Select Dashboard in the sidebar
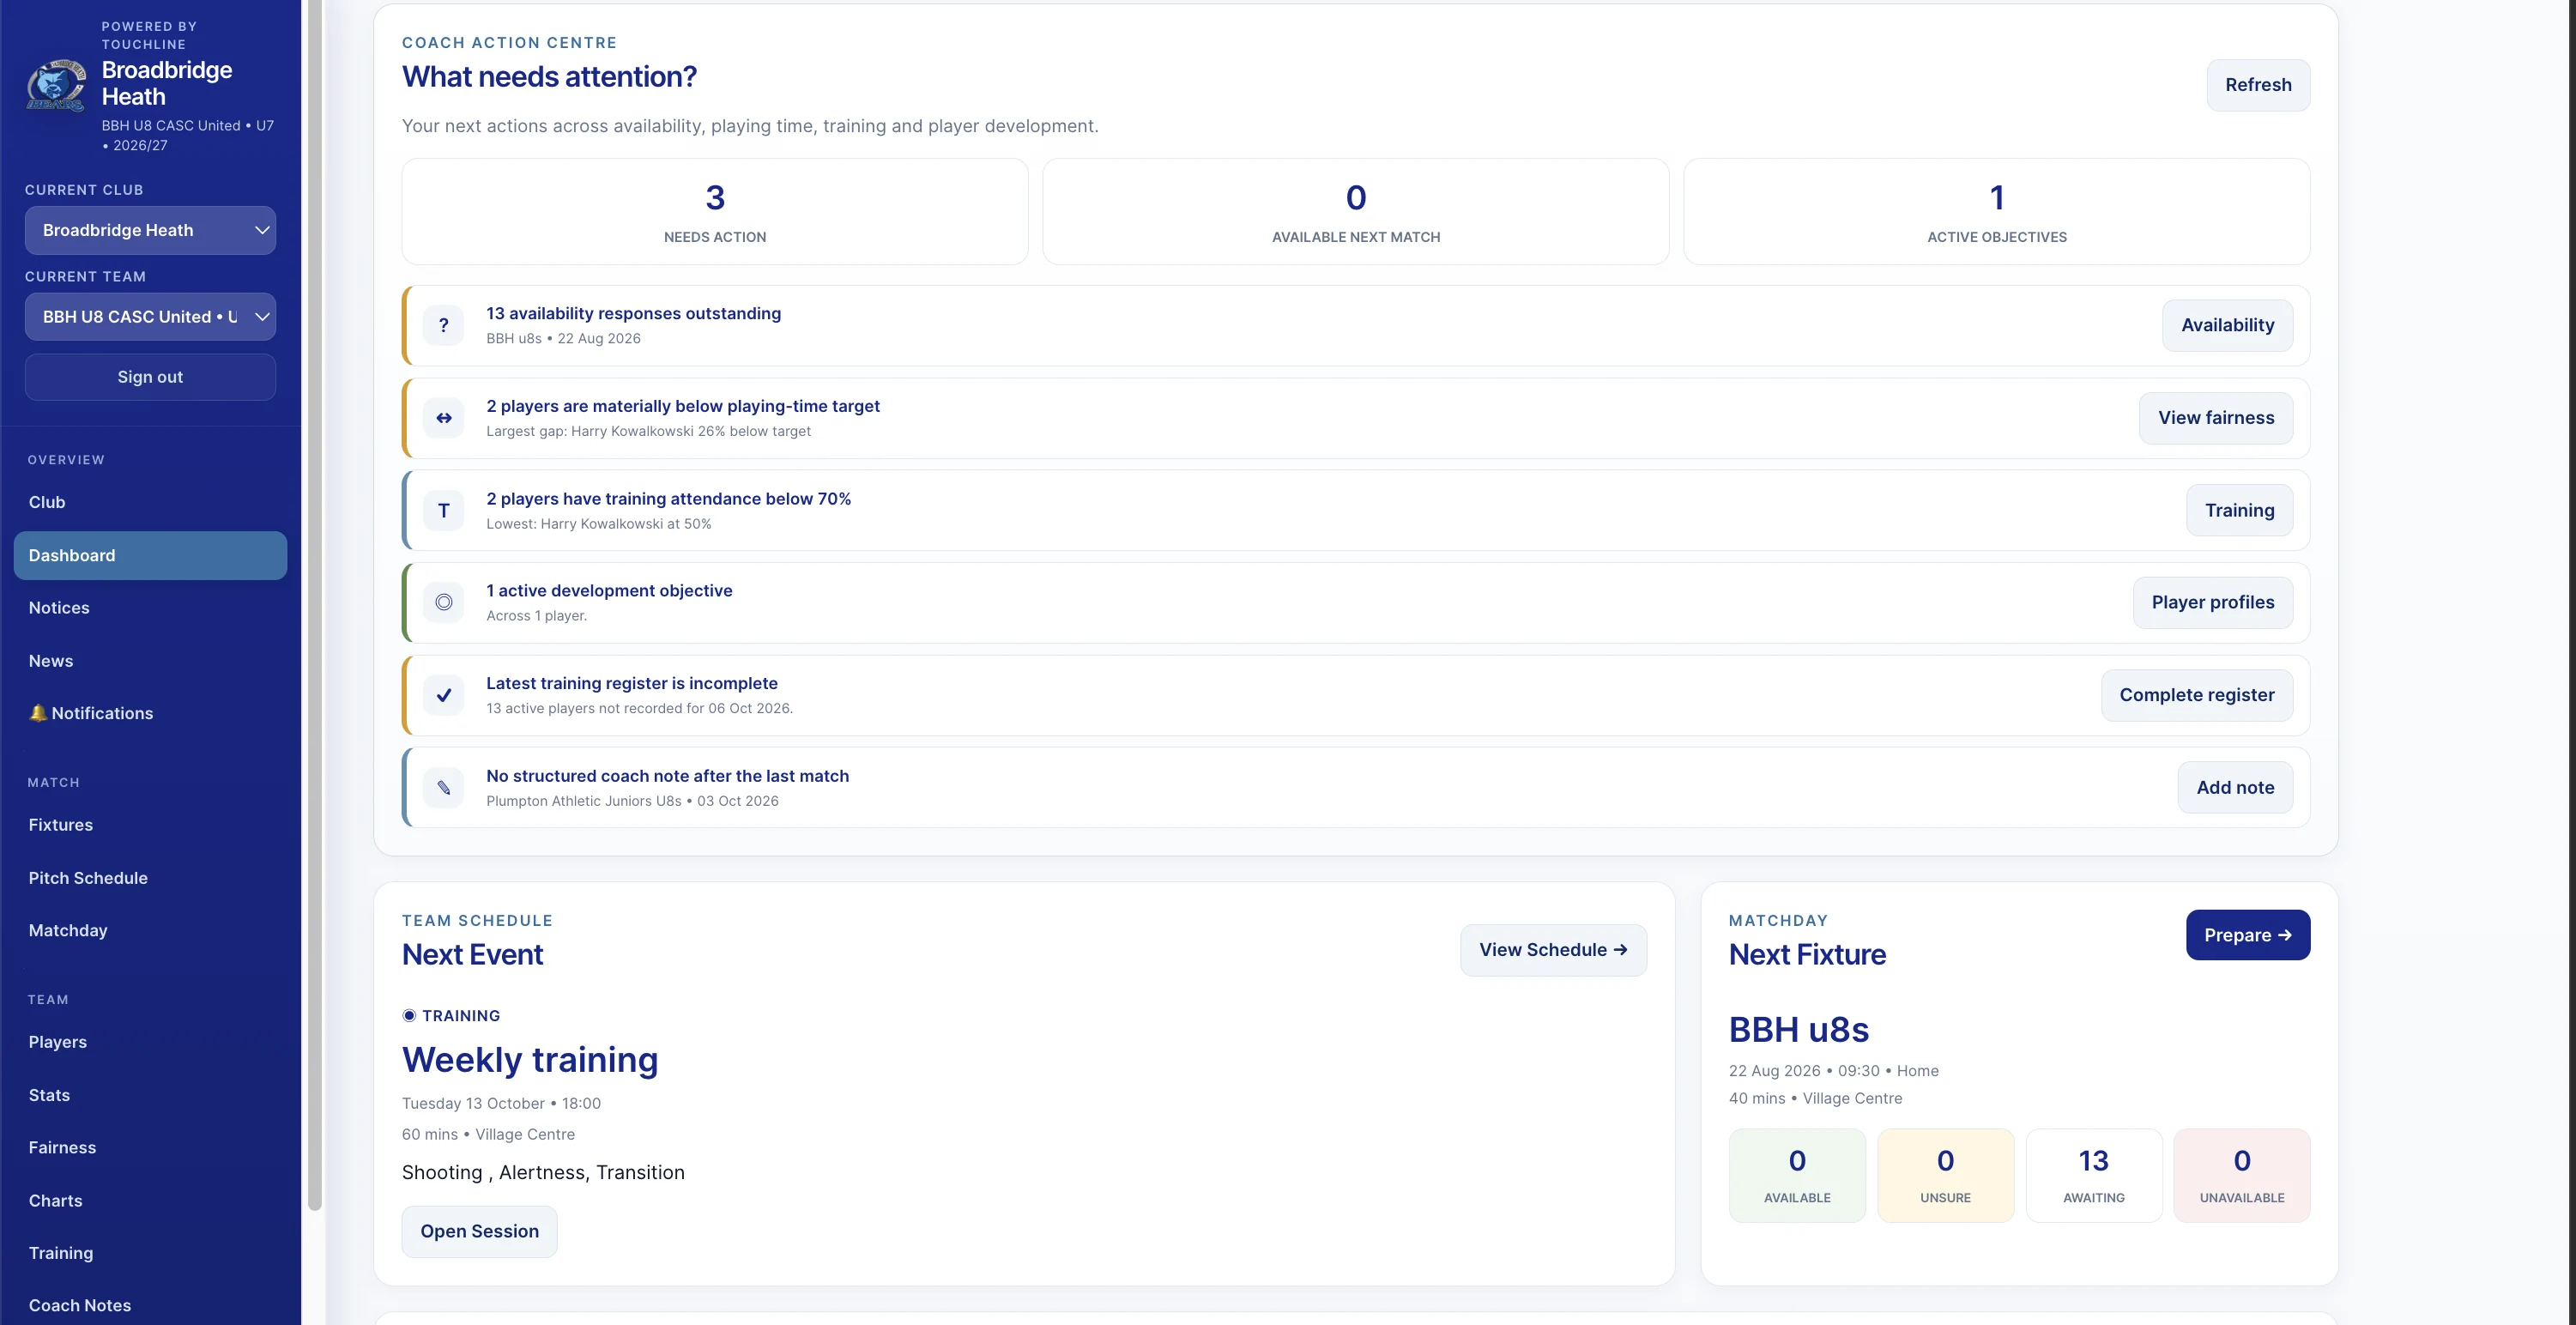 pos(150,555)
